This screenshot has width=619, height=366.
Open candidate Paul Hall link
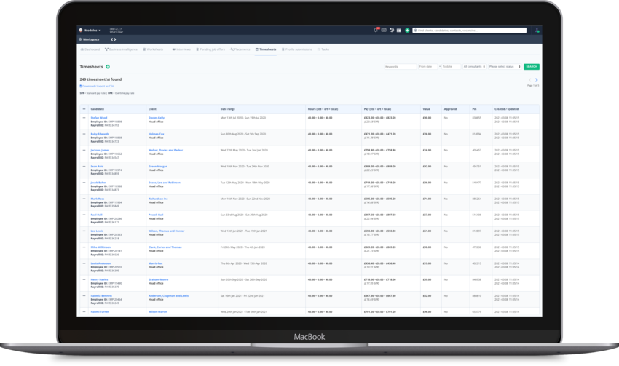tap(96, 215)
